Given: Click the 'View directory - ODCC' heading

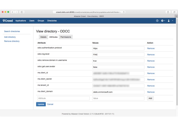Looking at the screenshot, I should (x=53, y=31).
